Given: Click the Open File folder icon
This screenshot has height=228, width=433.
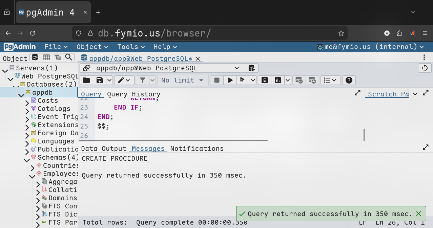Looking at the screenshot, I should point(86,80).
